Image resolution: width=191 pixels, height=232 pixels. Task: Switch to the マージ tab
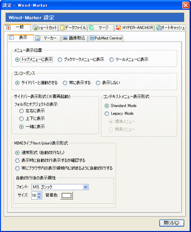[101, 28]
